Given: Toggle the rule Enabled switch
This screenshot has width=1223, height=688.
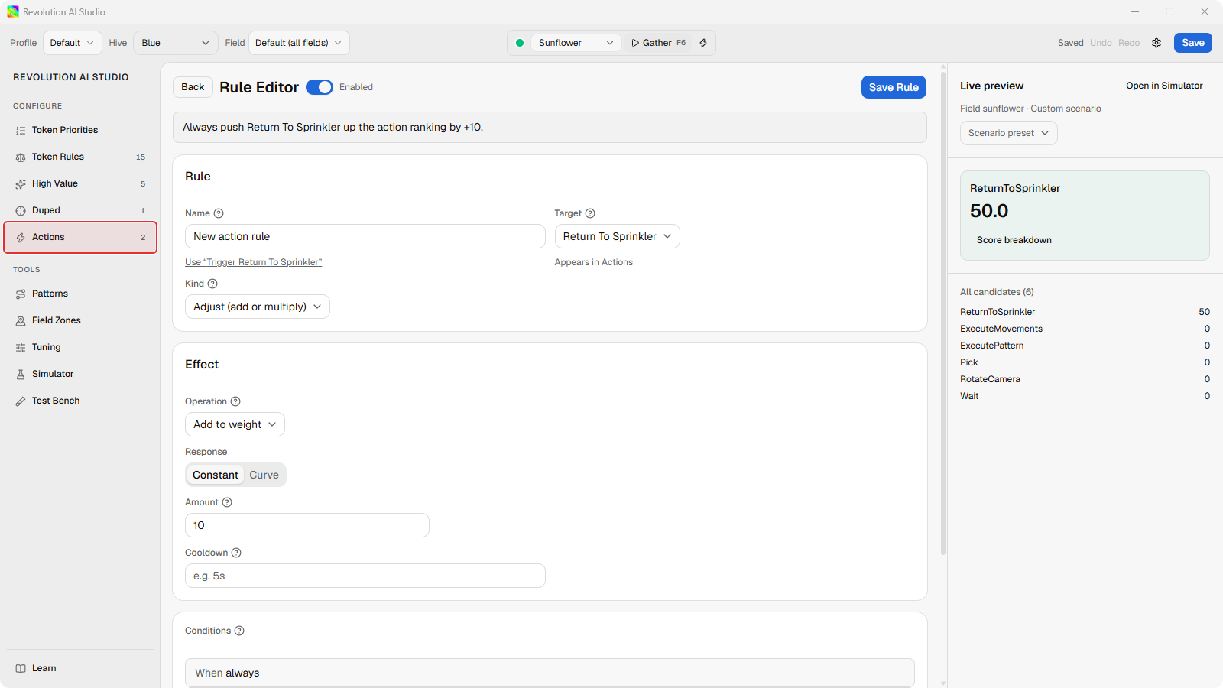Looking at the screenshot, I should 320,87.
